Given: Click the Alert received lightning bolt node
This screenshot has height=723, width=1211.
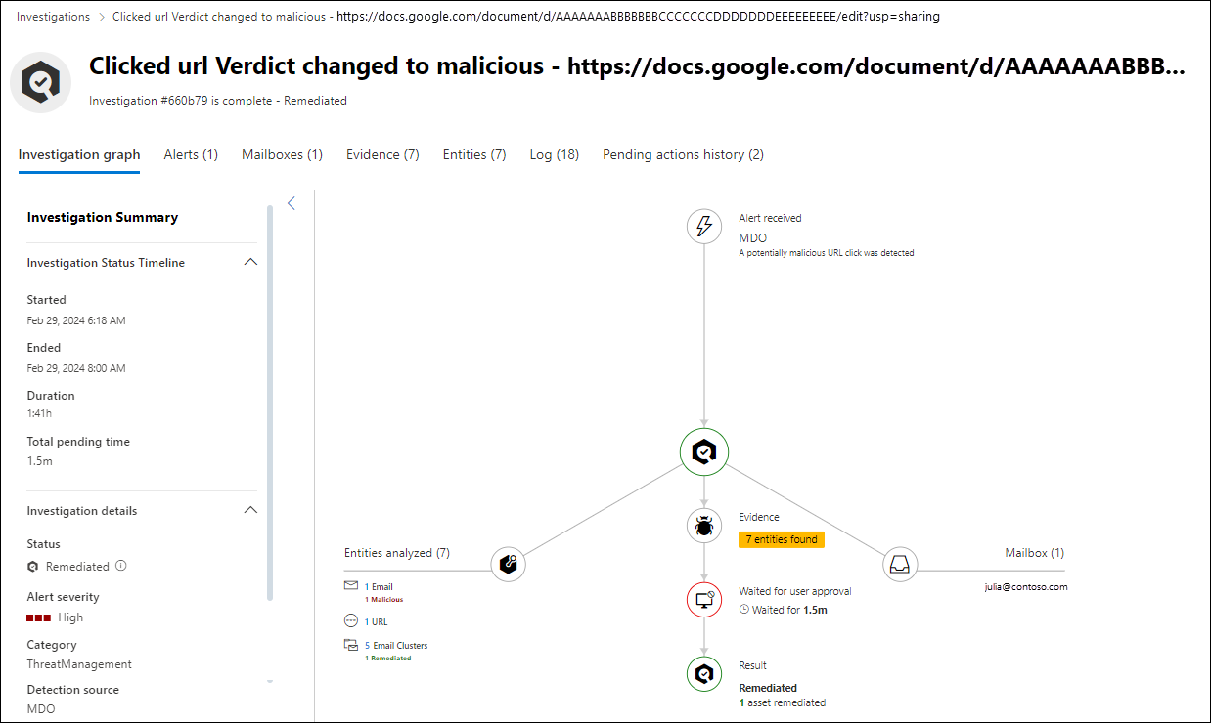Looking at the screenshot, I should (x=703, y=227).
